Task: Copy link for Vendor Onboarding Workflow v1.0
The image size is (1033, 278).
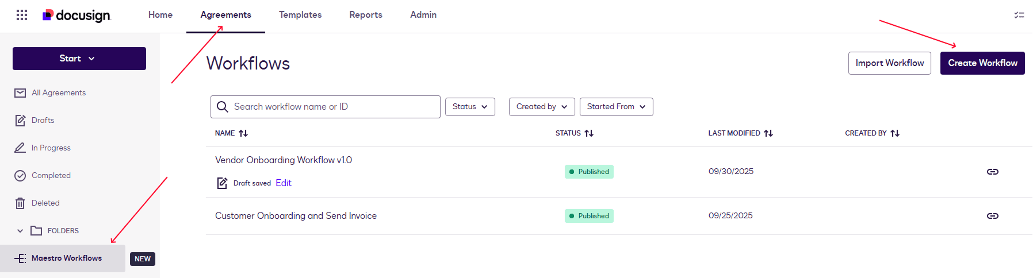Action: tap(992, 172)
